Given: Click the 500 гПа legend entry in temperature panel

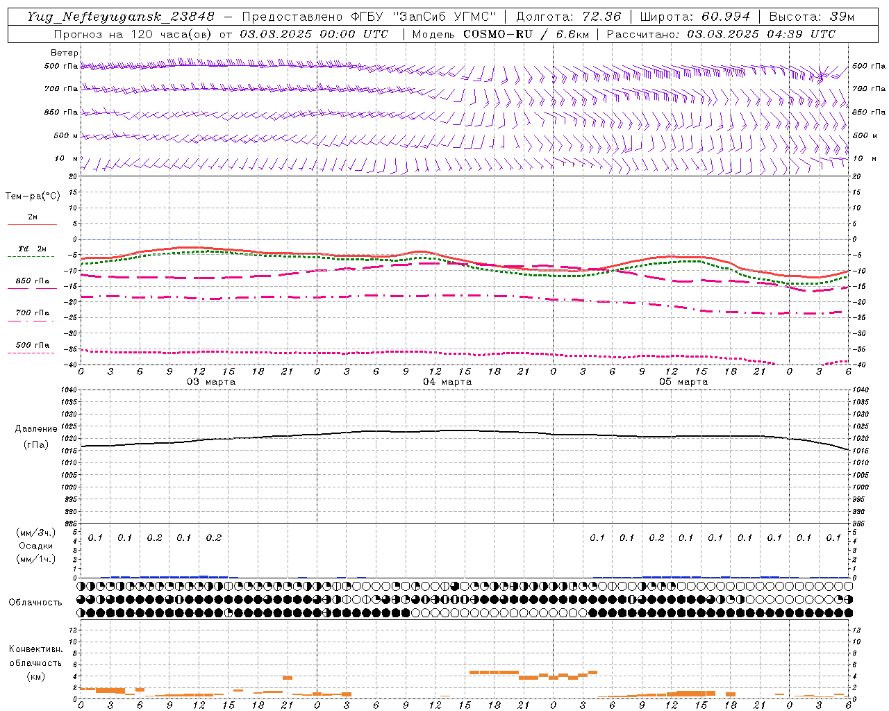Looking at the screenshot, I should 32,345.
